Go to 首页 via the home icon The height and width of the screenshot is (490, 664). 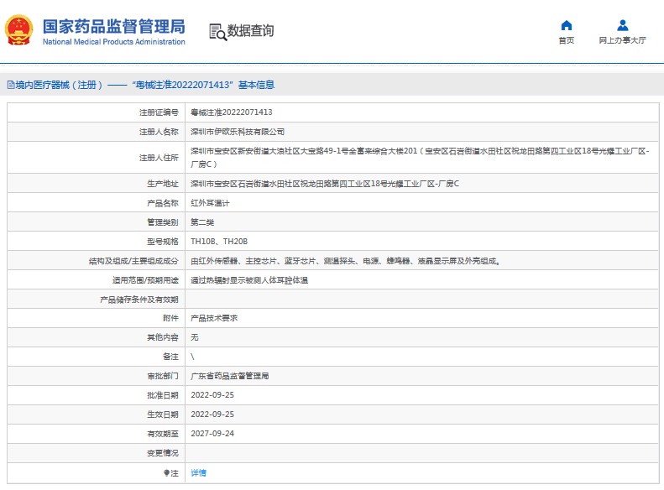pyautogui.click(x=566, y=25)
